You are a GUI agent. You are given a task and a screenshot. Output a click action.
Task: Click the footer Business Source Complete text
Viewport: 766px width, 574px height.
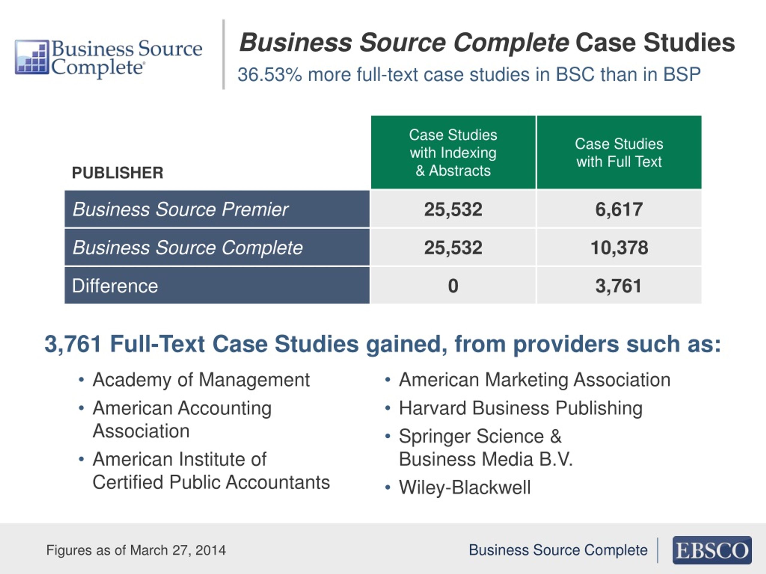click(558, 550)
